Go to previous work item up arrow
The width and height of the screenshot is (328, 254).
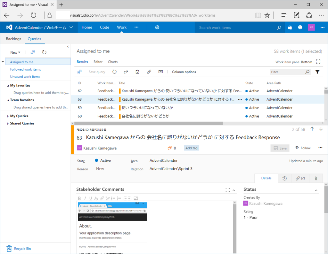312,129
